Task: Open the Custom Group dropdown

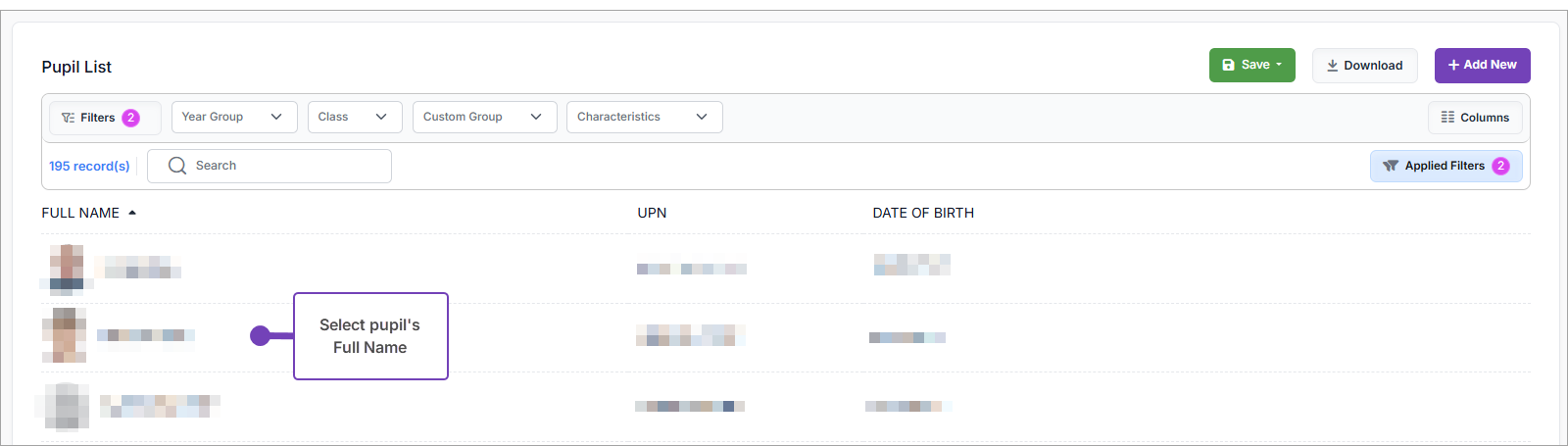Action: pos(484,117)
